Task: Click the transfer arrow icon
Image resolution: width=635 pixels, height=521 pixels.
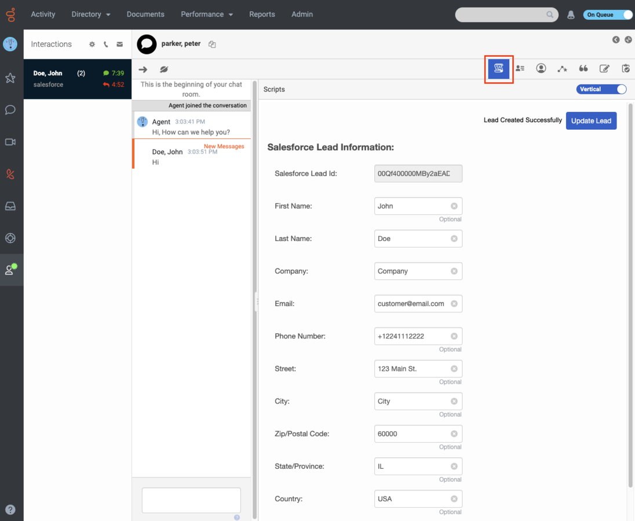Action: pyautogui.click(x=143, y=70)
